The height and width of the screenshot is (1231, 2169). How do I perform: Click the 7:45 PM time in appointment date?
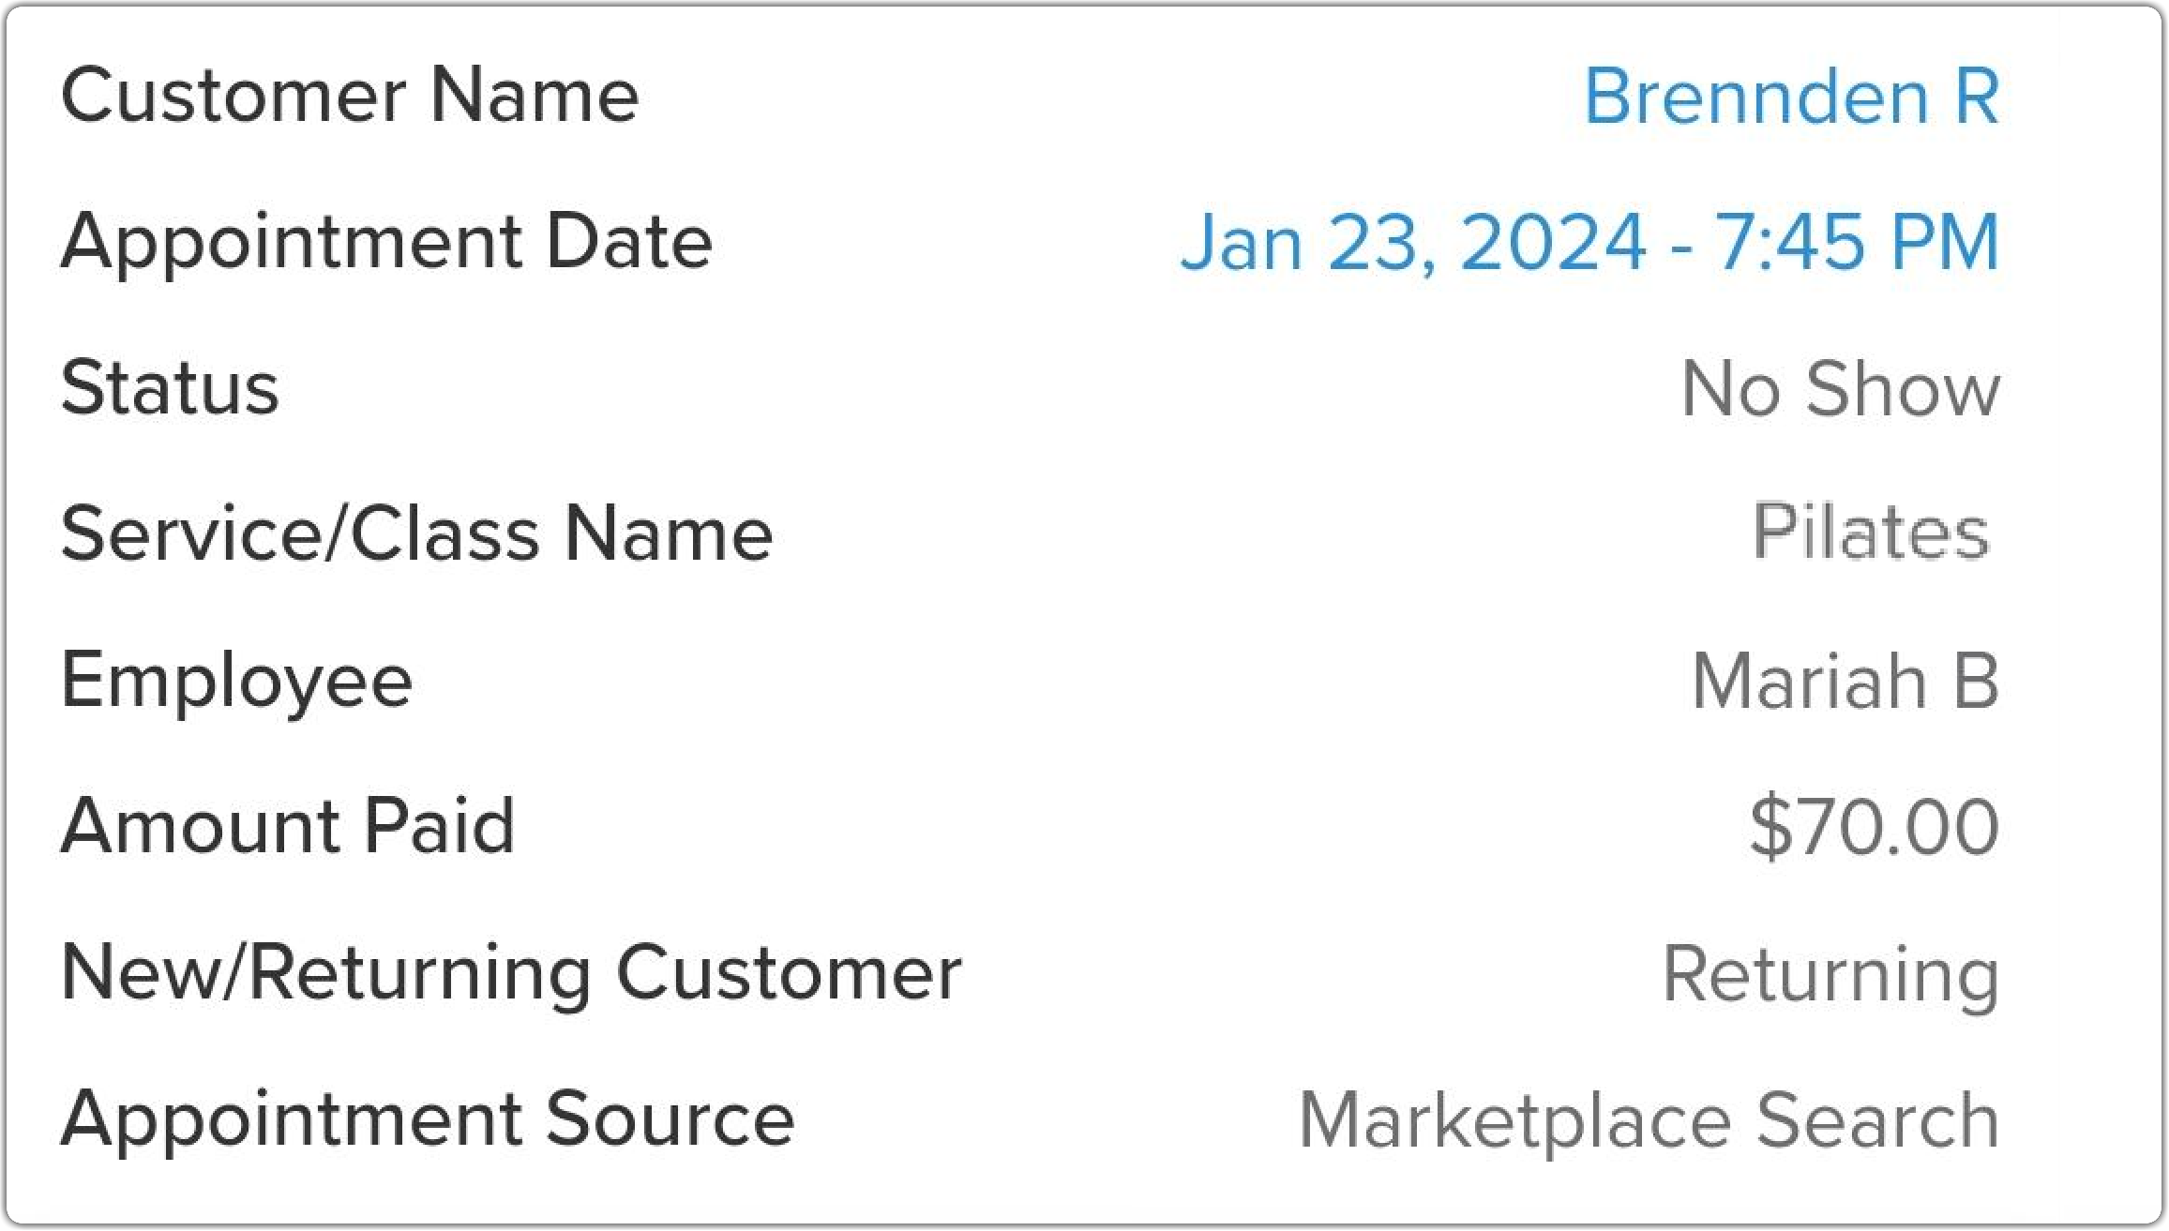pos(1858,243)
